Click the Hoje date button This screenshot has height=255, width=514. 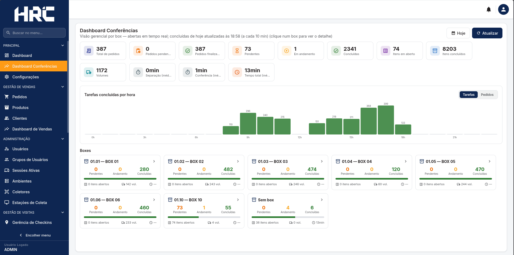458,33
